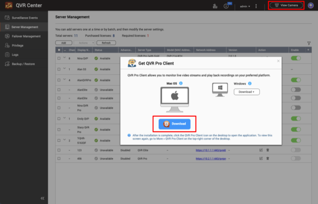
Task: Click the Windows info icon
Action: (250, 83)
